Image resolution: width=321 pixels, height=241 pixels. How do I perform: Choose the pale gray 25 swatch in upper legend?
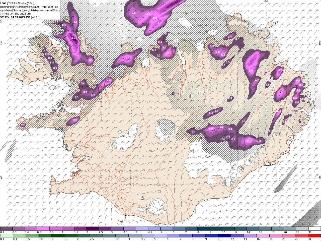point(302,229)
